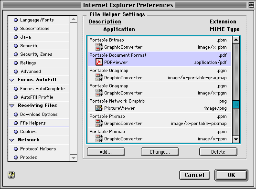
Task: Click the bullet icon beside Ratings
Action: 16,63
